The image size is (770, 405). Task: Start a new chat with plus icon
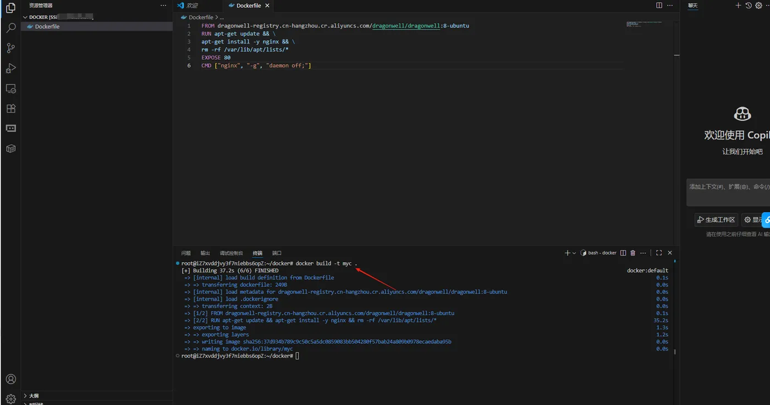tap(738, 5)
